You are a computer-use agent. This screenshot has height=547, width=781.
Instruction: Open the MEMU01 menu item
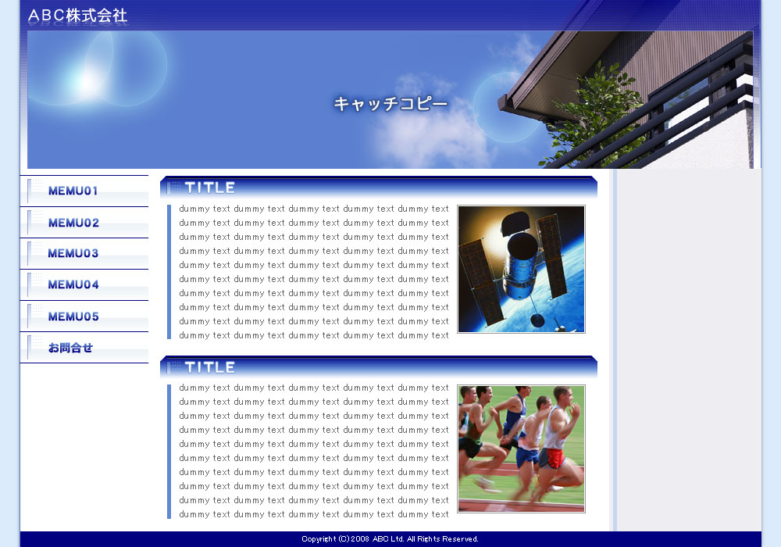[84, 191]
